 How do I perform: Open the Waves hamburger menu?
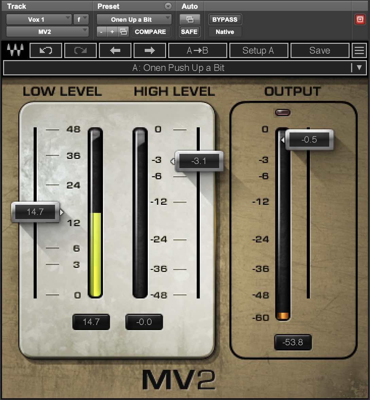point(359,51)
